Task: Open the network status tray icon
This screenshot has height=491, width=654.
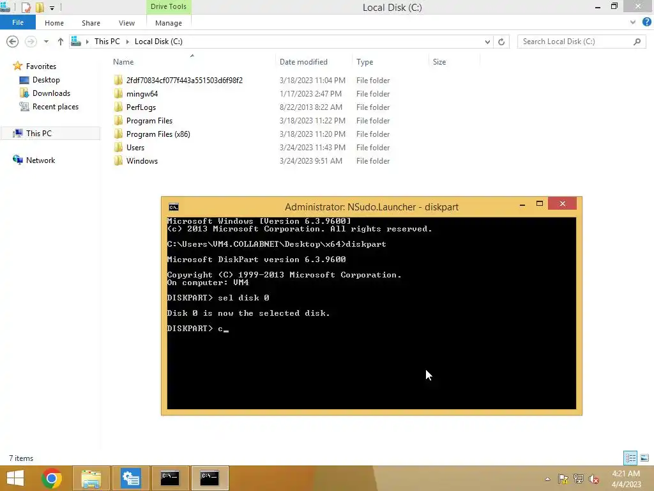Action: [579, 479]
